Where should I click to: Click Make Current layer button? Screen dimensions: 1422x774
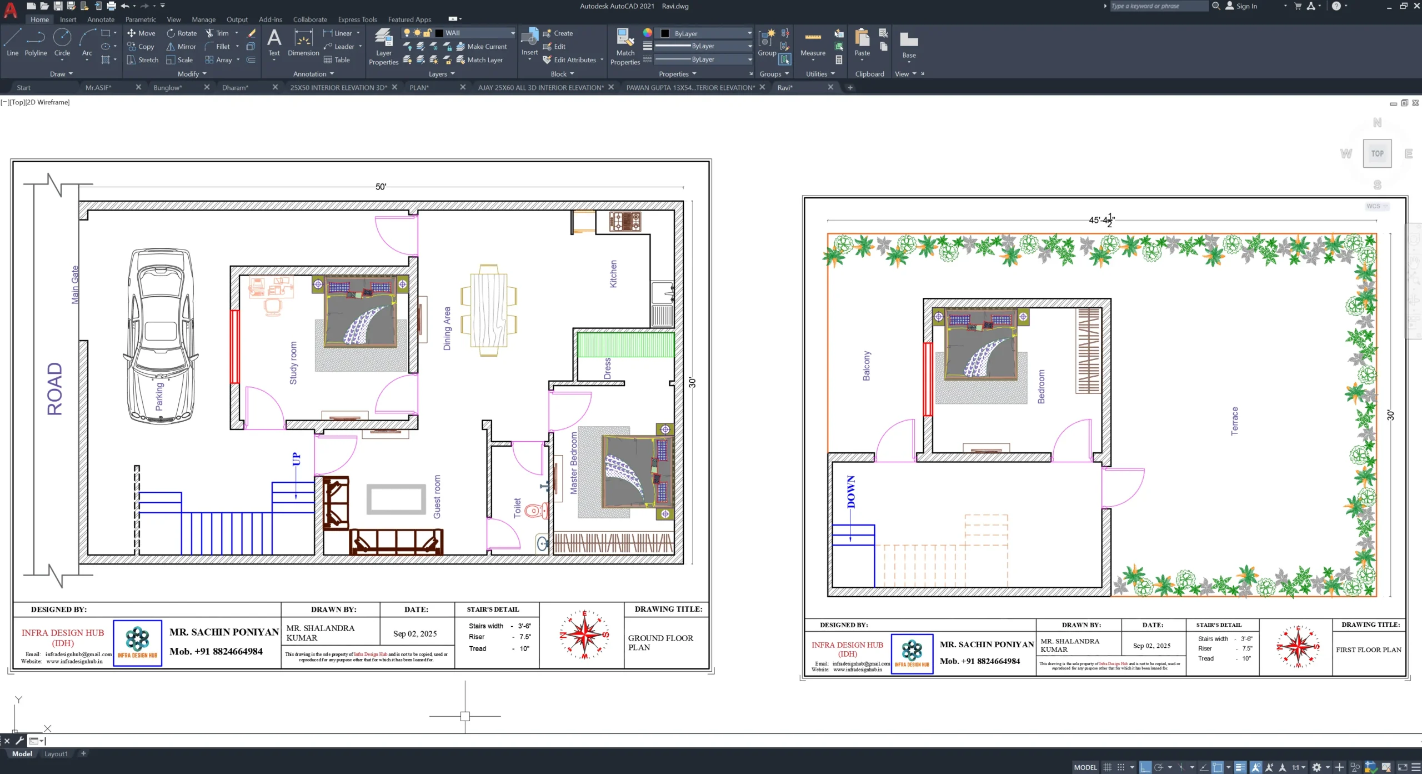[482, 47]
